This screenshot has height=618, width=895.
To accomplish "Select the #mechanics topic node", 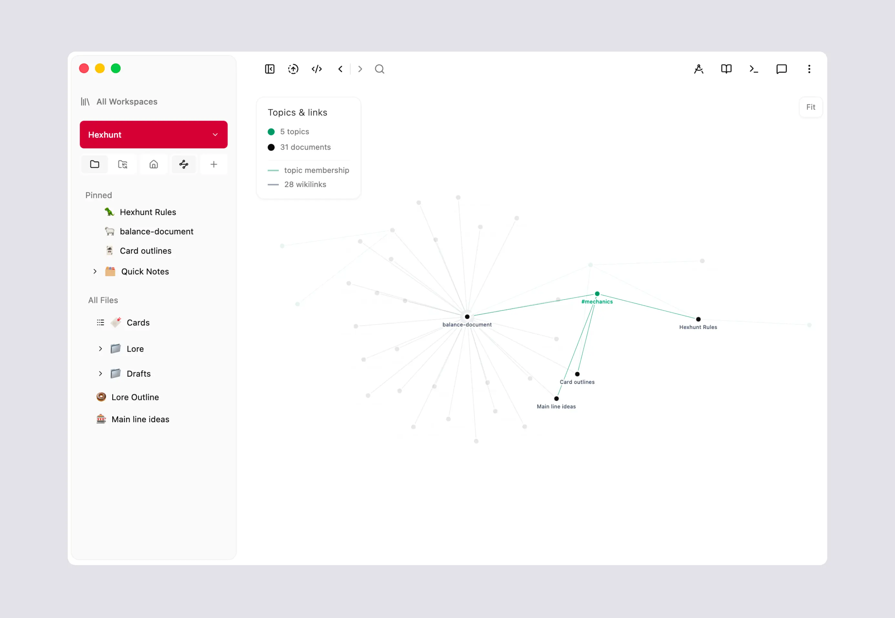I will pos(597,294).
